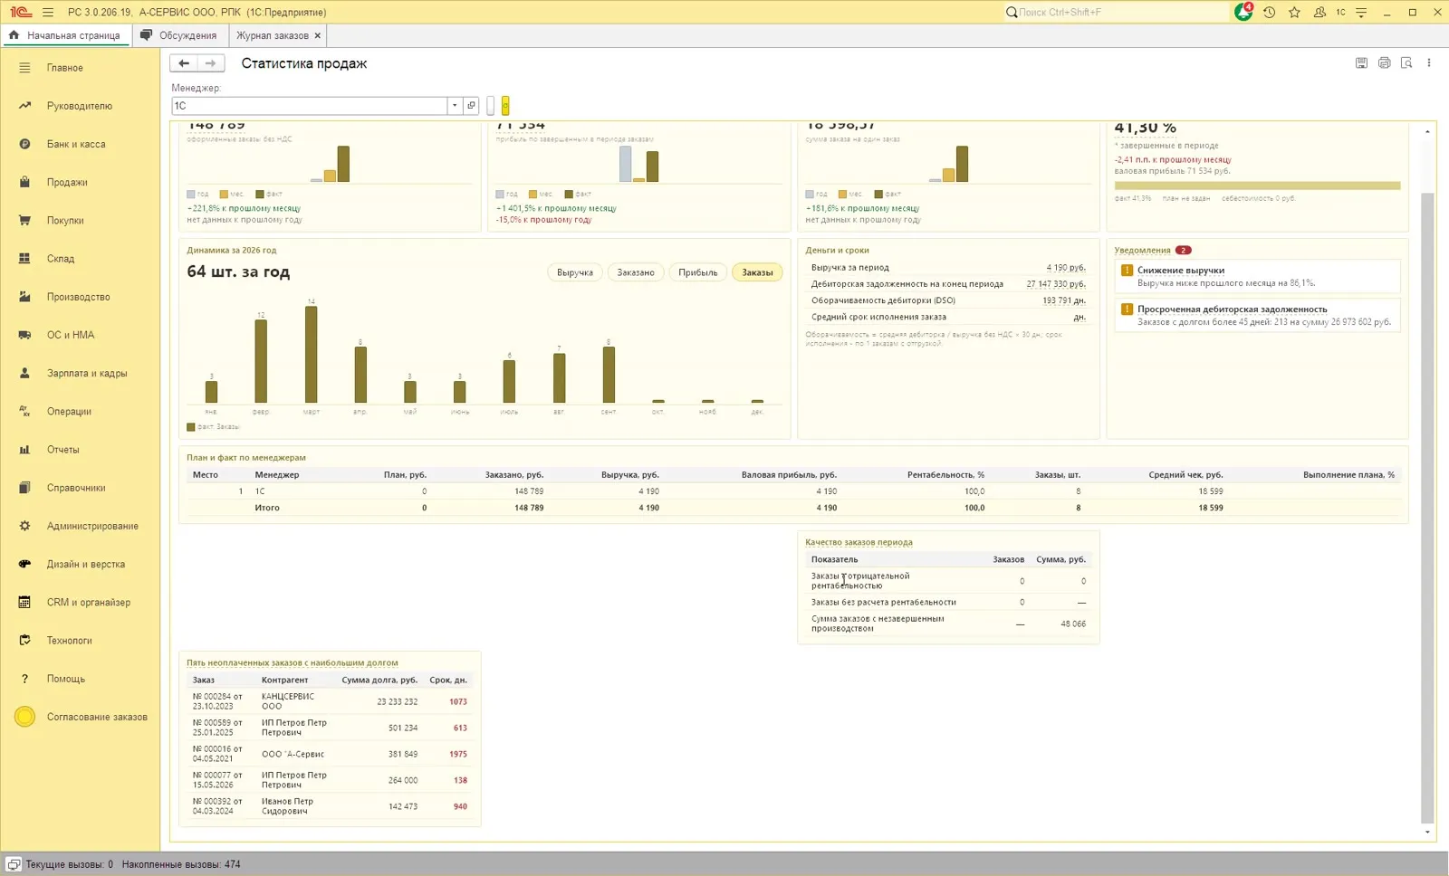Go forward with the right arrow
This screenshot has height=876, width=1449.
211,63
